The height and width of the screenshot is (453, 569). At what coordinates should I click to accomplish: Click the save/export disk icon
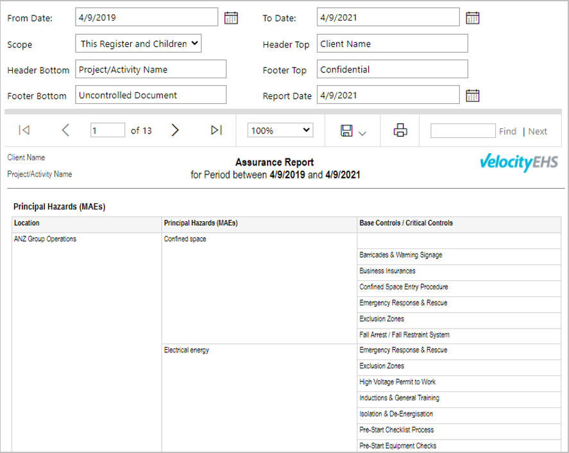point(346,131)
